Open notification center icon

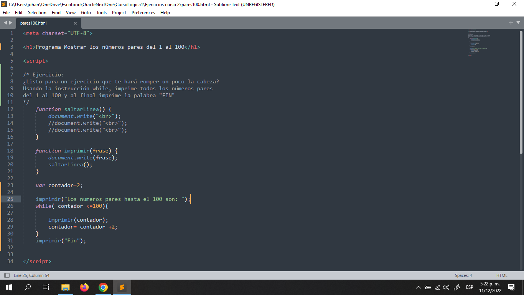pos(511,287)
